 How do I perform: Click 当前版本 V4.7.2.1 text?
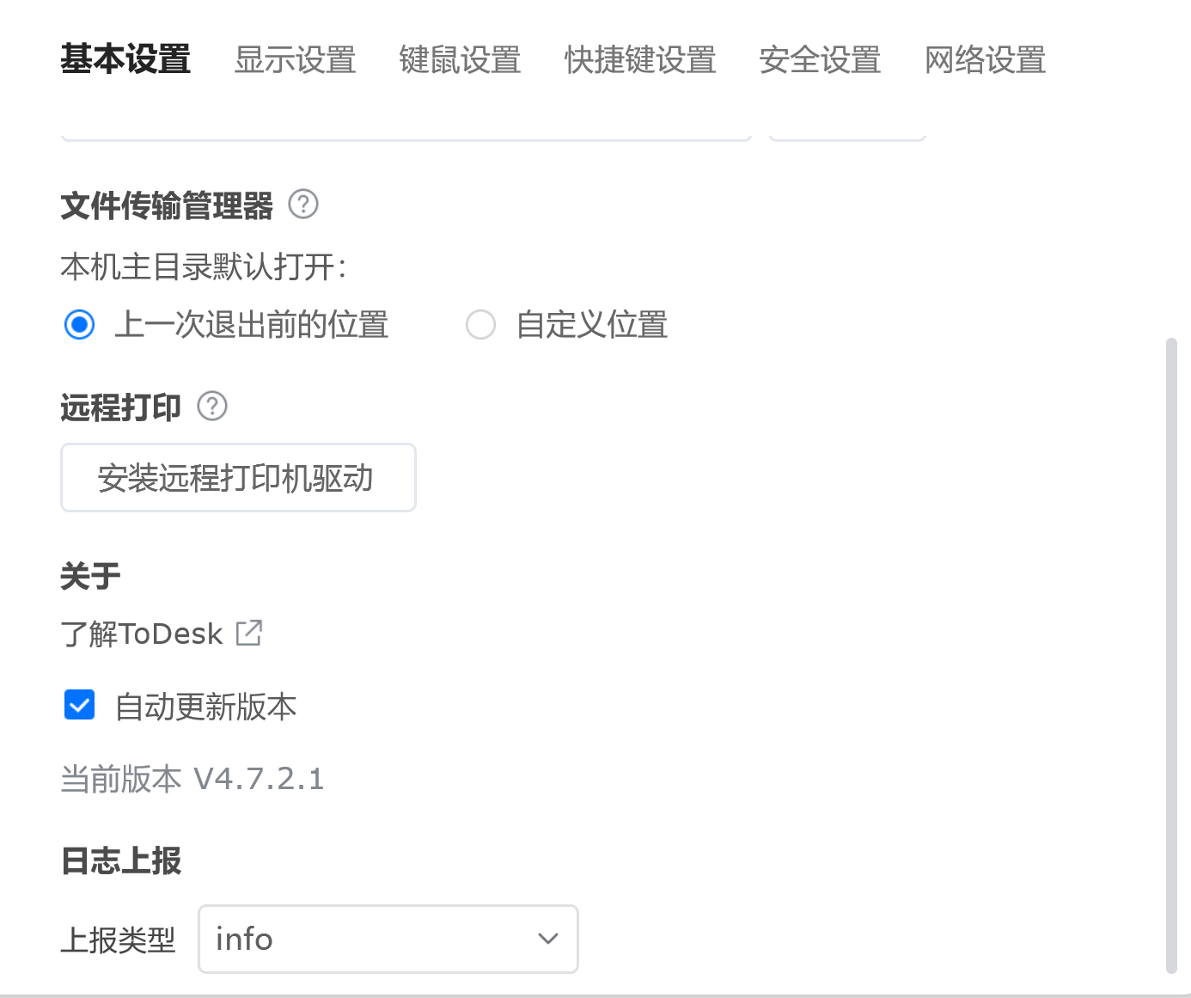tap(192, 779)
